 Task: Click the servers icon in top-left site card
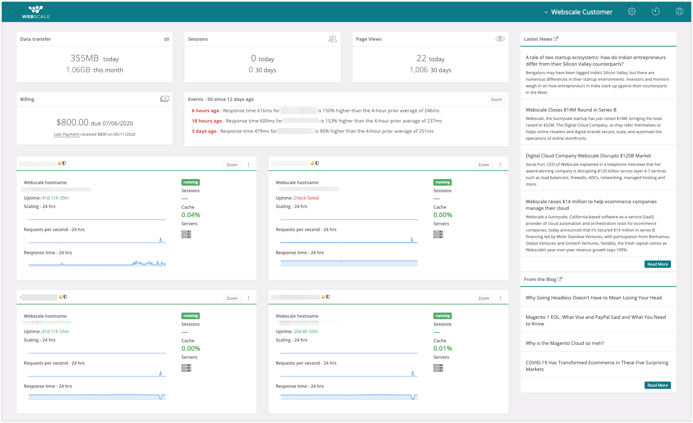tap(186, 234)
